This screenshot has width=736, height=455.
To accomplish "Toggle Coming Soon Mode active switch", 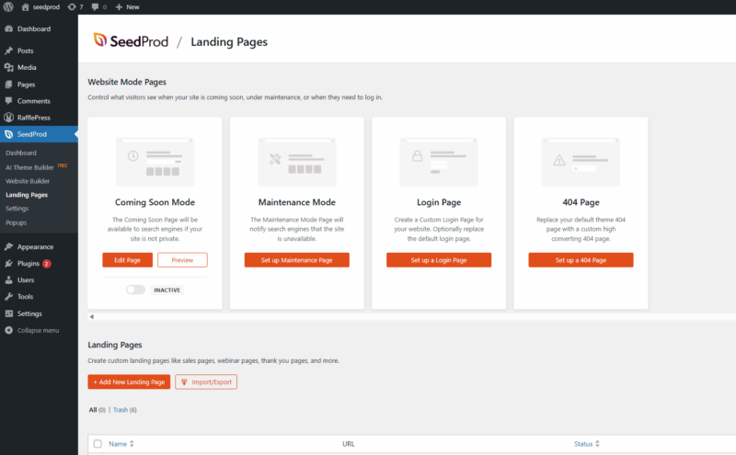I will [136, 290].
